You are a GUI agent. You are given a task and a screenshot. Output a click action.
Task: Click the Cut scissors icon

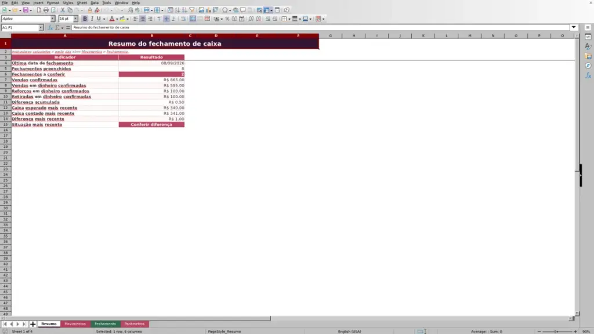tap(63, 10)
